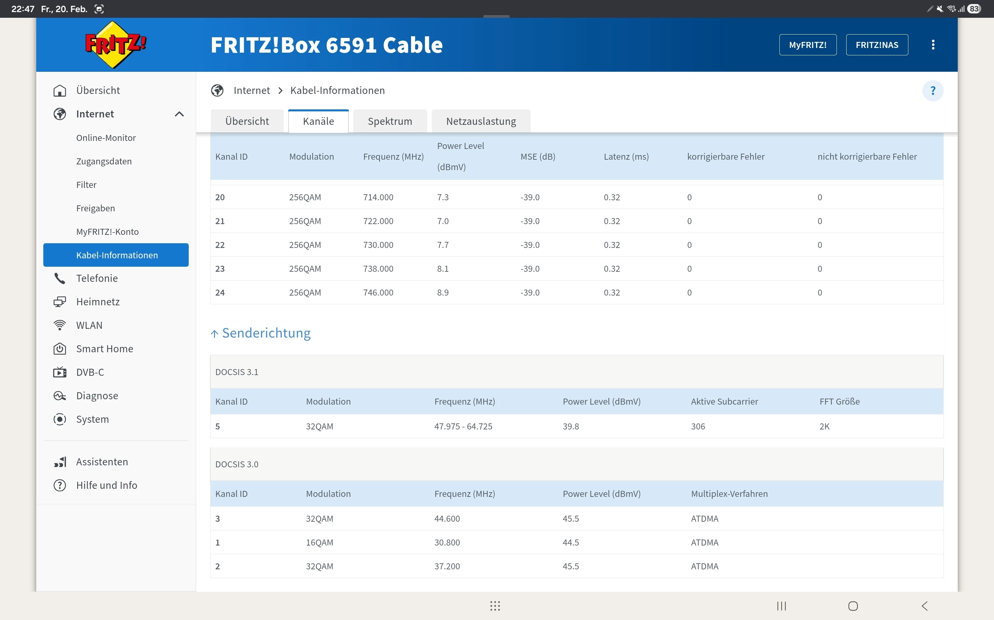
Task: Click the System icon in the sidebar
Action: point(60,419)
